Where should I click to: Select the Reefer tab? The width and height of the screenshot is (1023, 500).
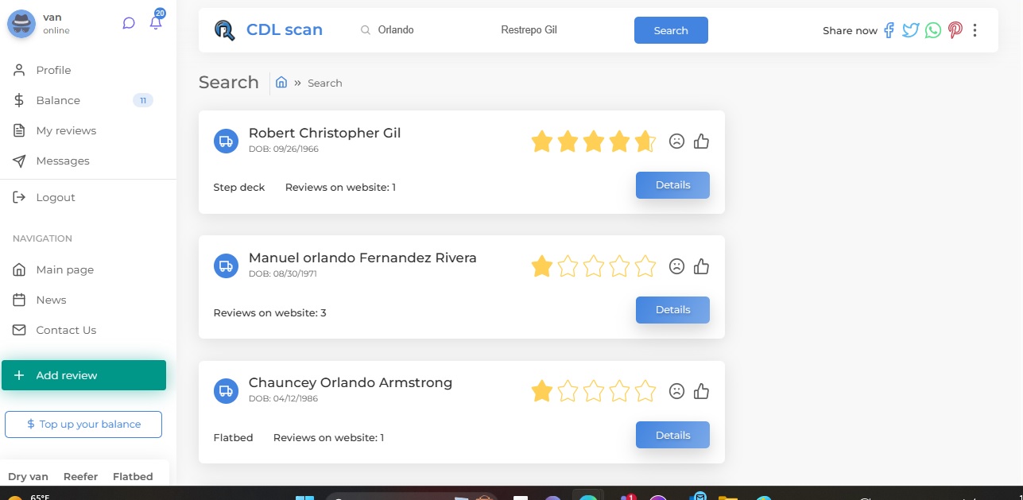click(x=80, y=476)
